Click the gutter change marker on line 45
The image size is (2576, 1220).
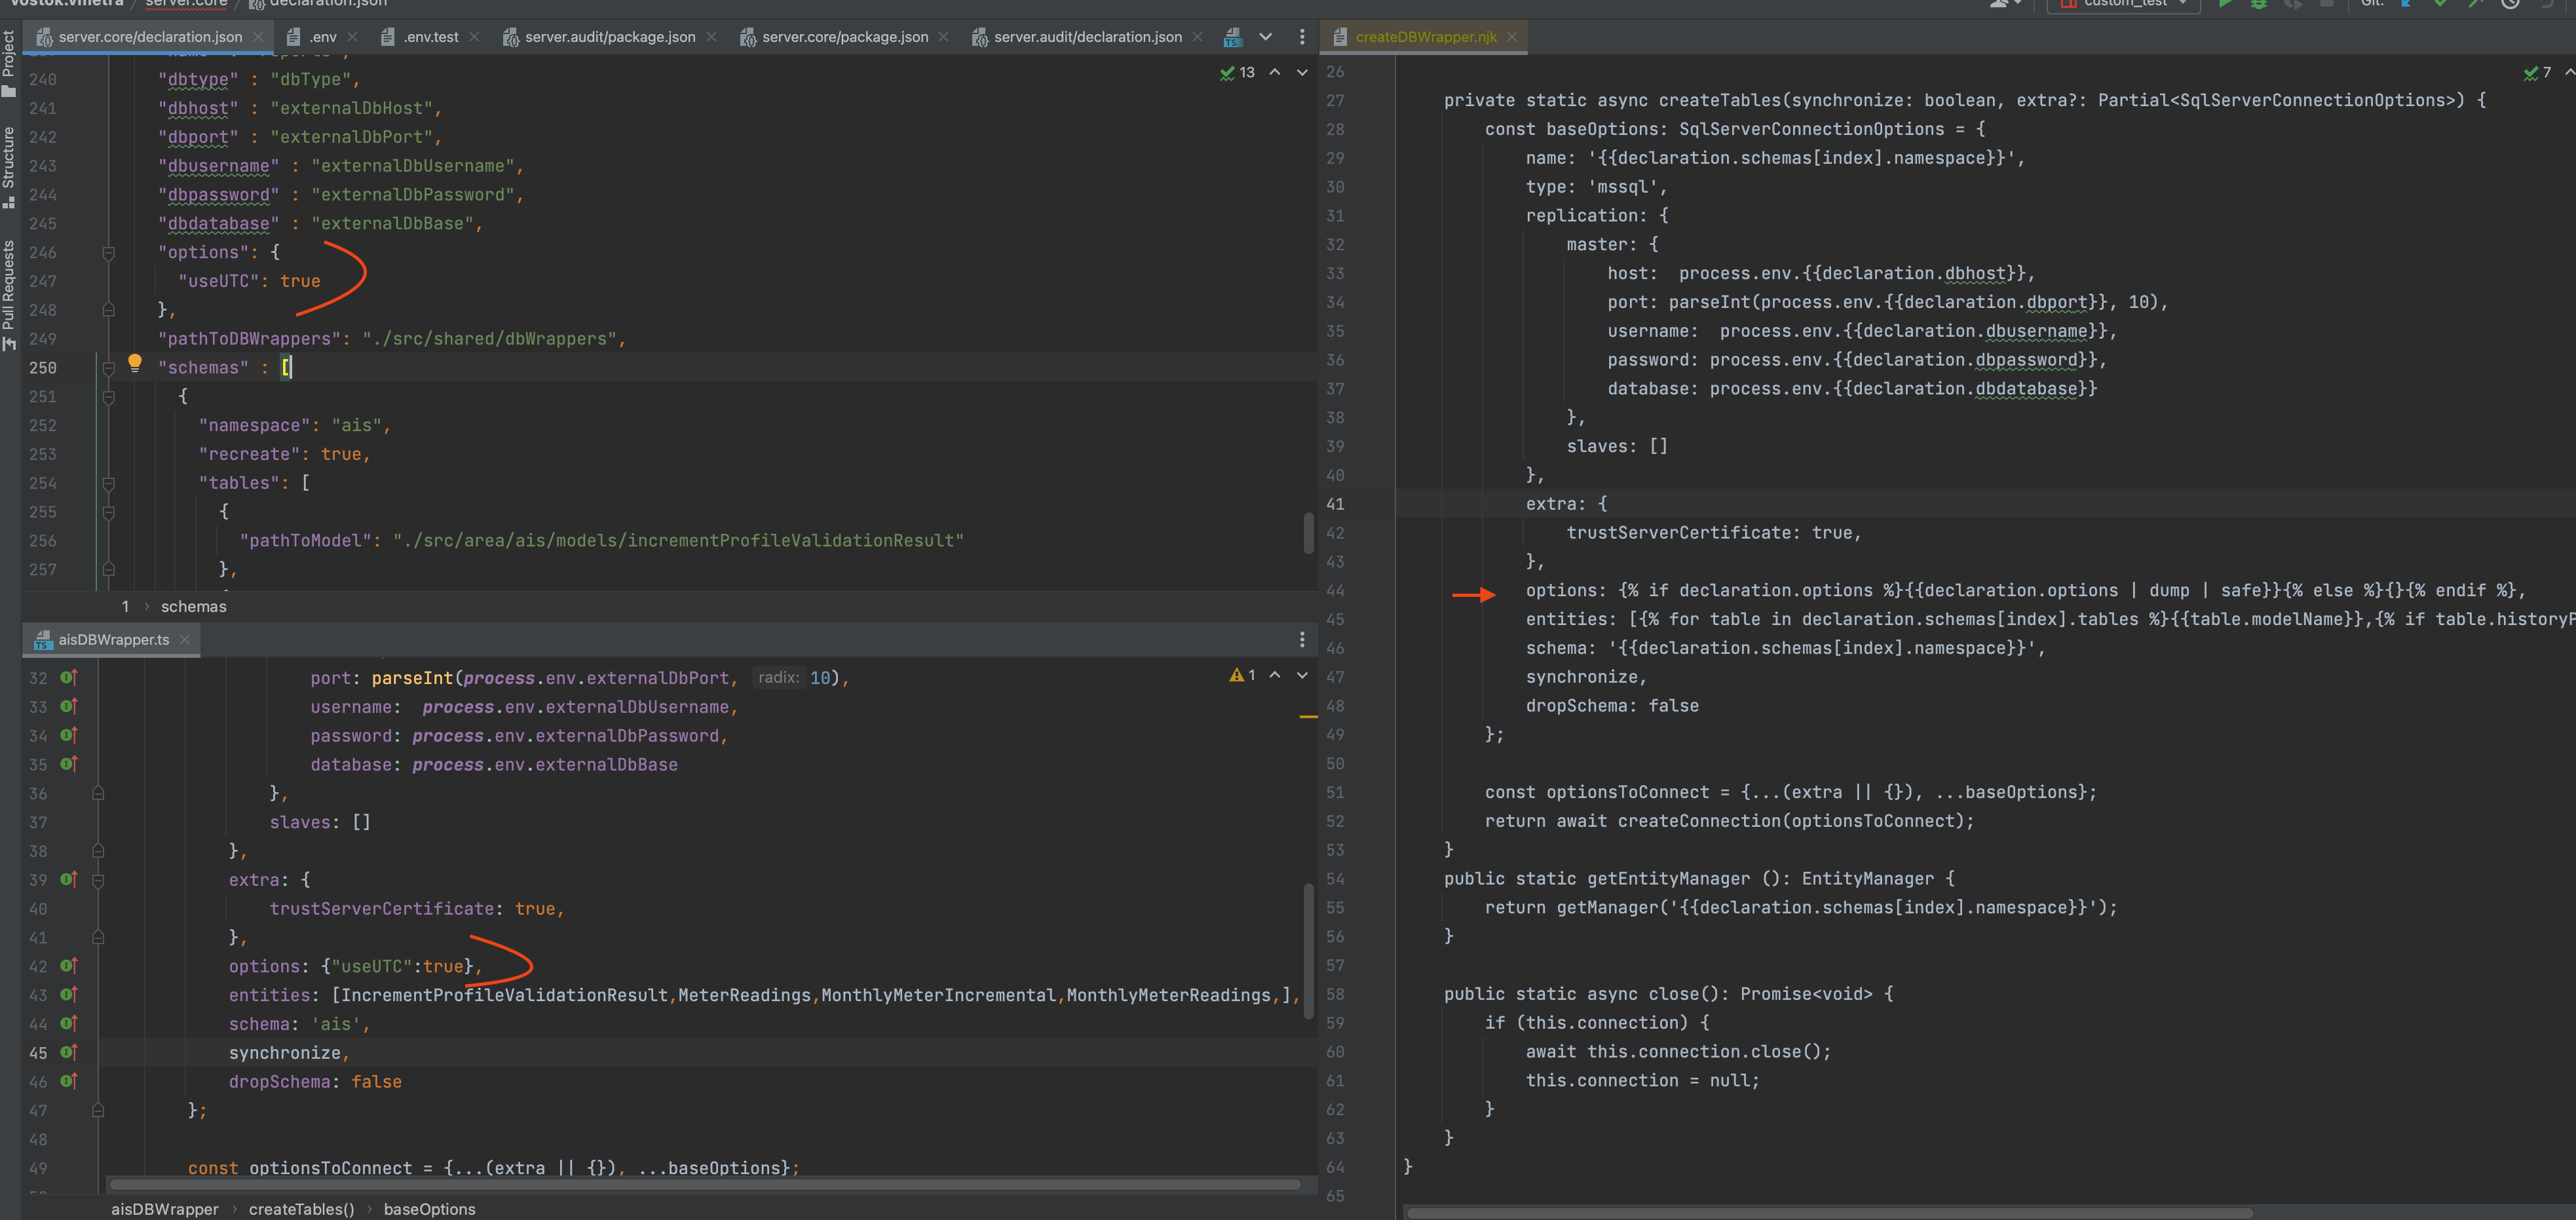(x=69, y=1052)
